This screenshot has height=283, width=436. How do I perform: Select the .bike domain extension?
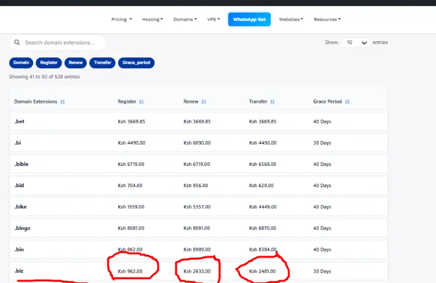pos(21,207)
